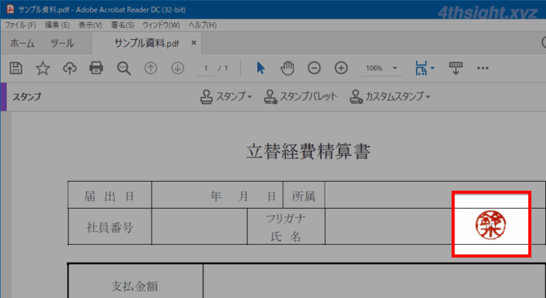Open the 編集(E) menu
Viewport: 546px width, 298px height.
[x=57, y=25]
